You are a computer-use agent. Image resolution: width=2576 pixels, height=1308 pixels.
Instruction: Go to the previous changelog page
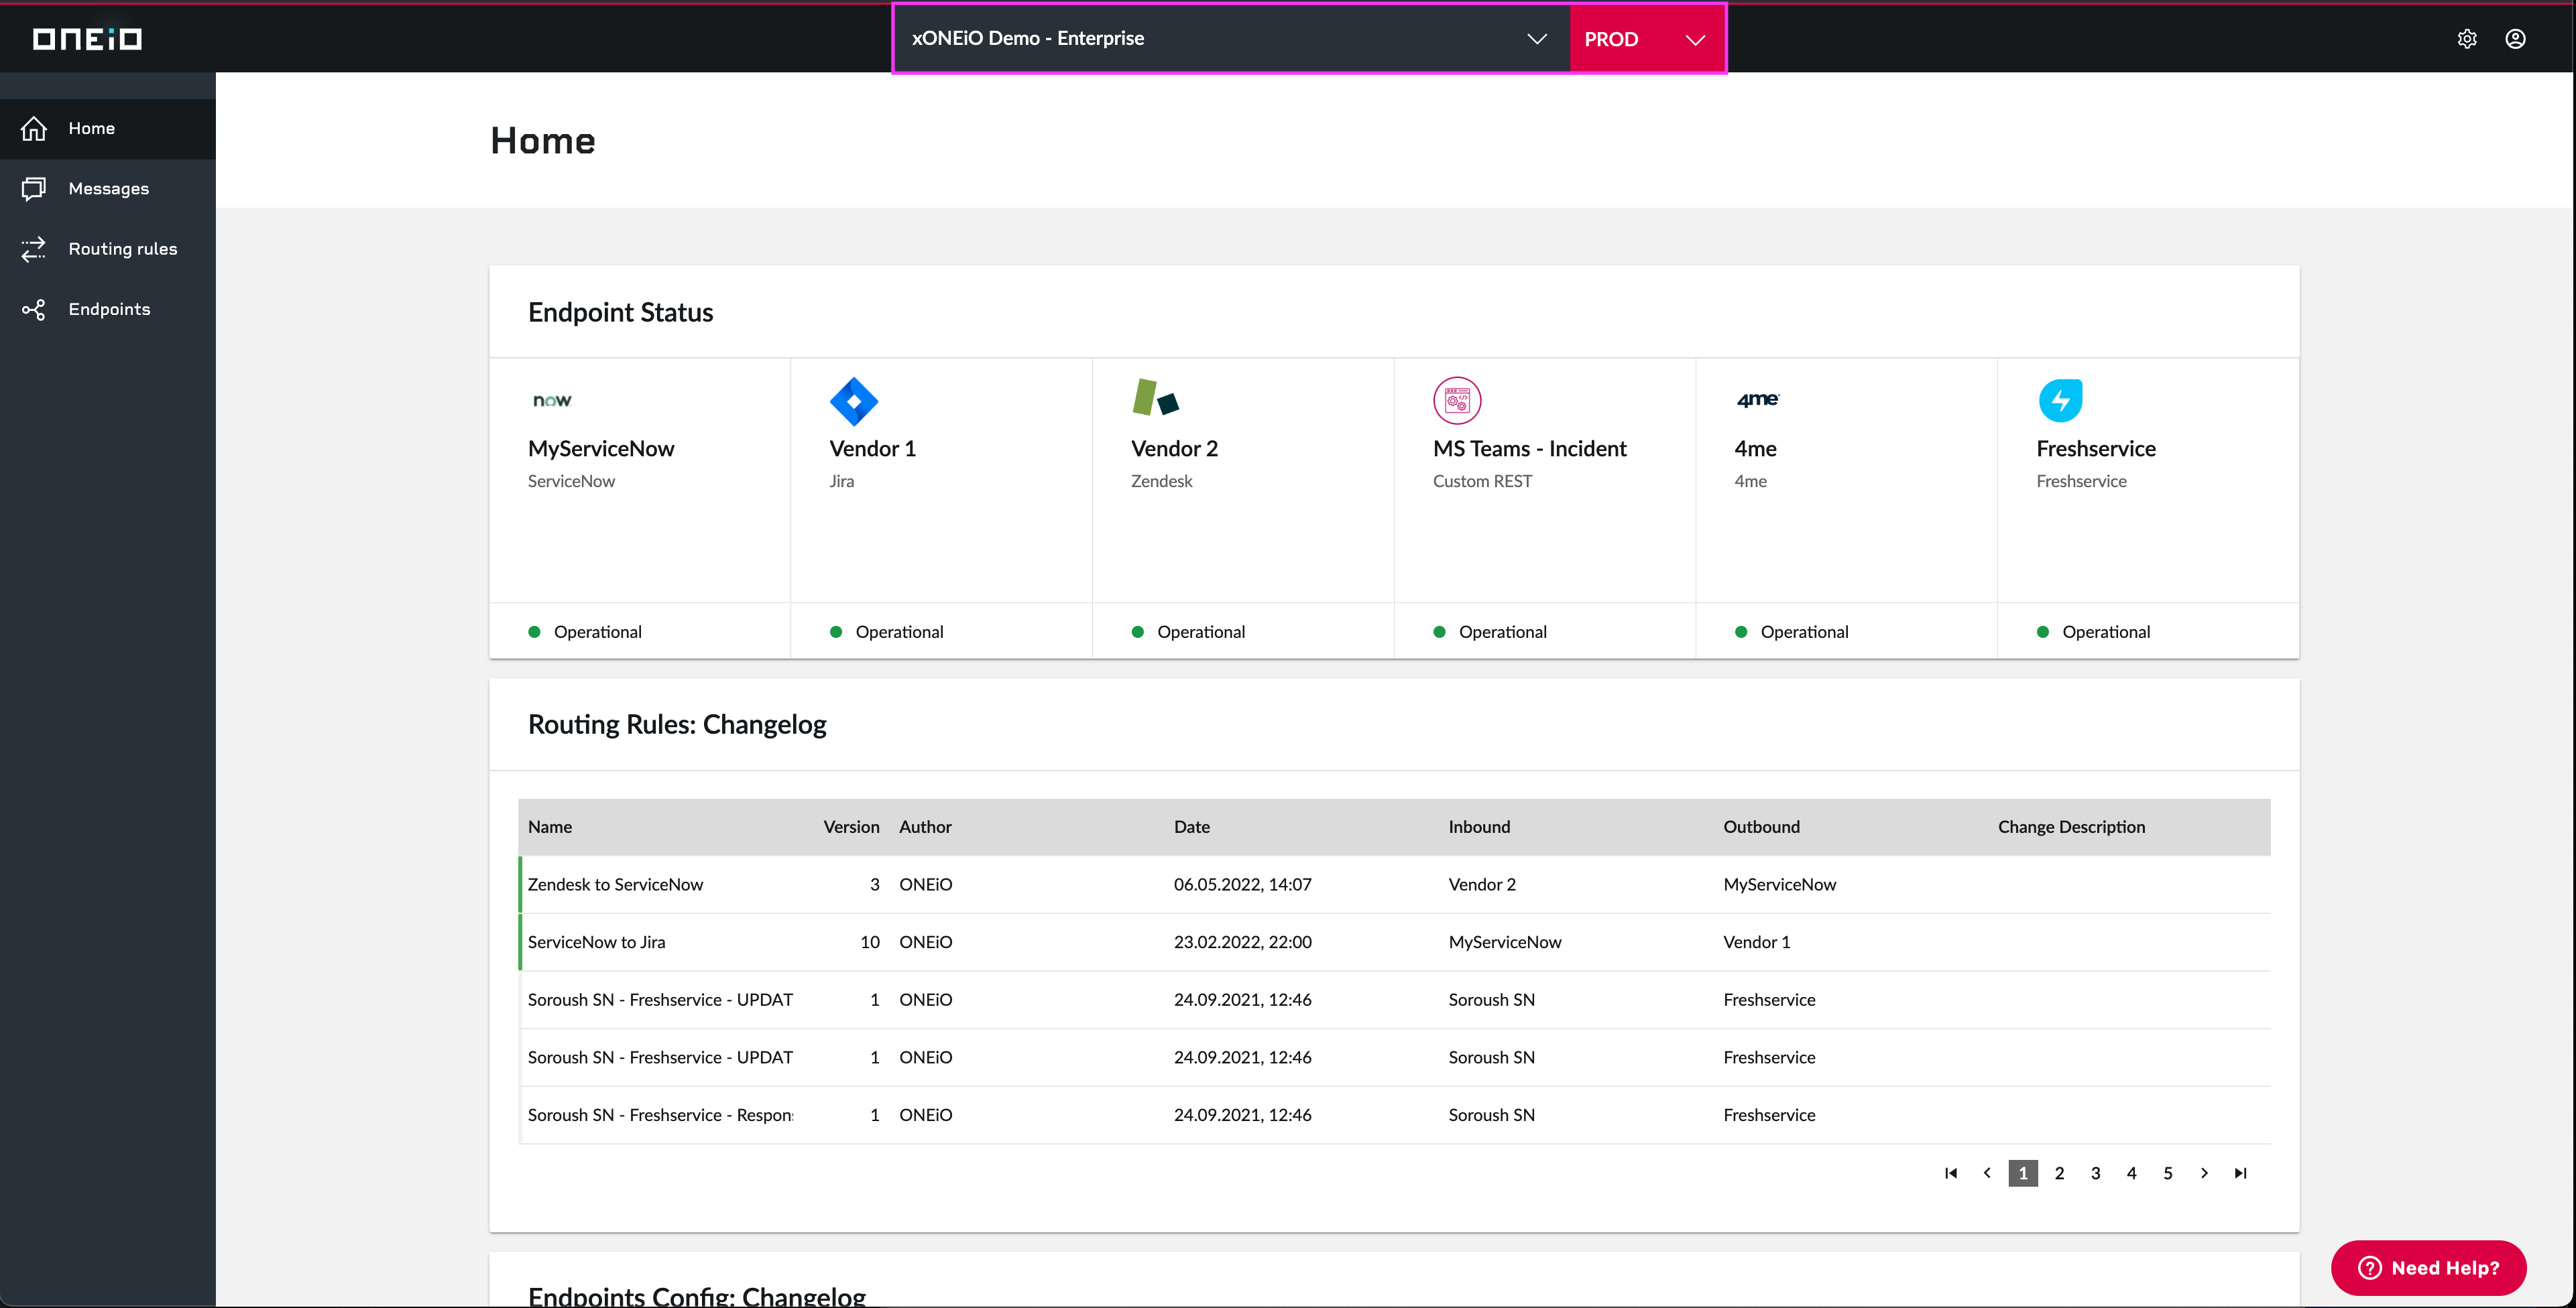pos(1987,1173)
